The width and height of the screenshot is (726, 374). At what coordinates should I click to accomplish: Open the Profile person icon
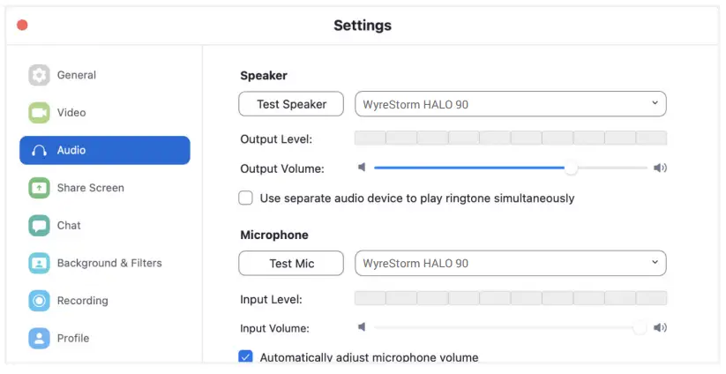click(x=39, y=338)
